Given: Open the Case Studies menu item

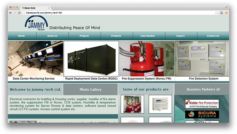Looking at the screenshot, I should pyautogui.click(x=148, y=36).
